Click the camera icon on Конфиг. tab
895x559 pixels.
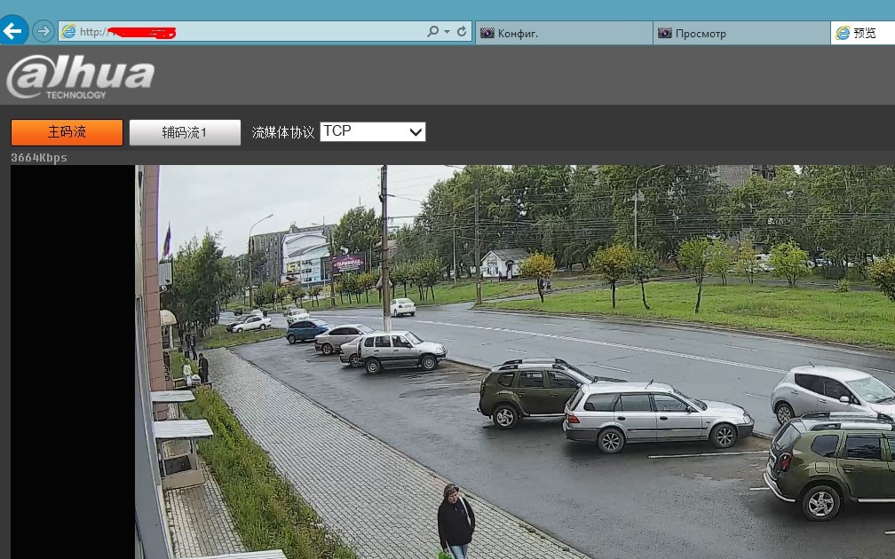point(487,33)
